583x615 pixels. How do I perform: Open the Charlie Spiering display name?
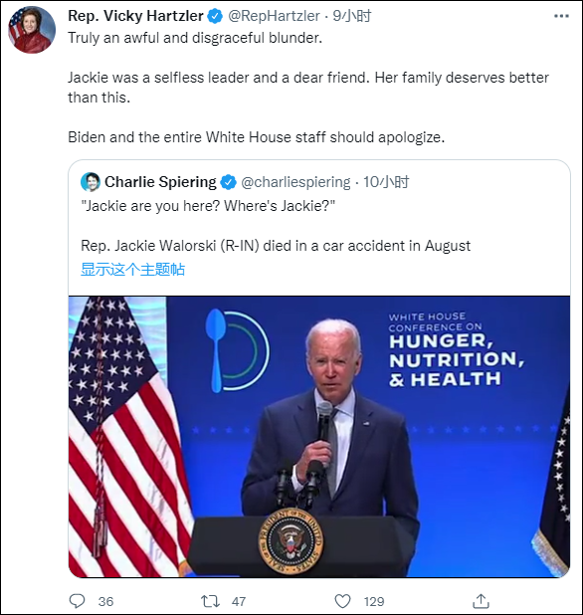point(160,182)
